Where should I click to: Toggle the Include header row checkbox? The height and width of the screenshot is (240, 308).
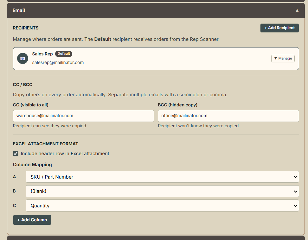click(16, 154)
